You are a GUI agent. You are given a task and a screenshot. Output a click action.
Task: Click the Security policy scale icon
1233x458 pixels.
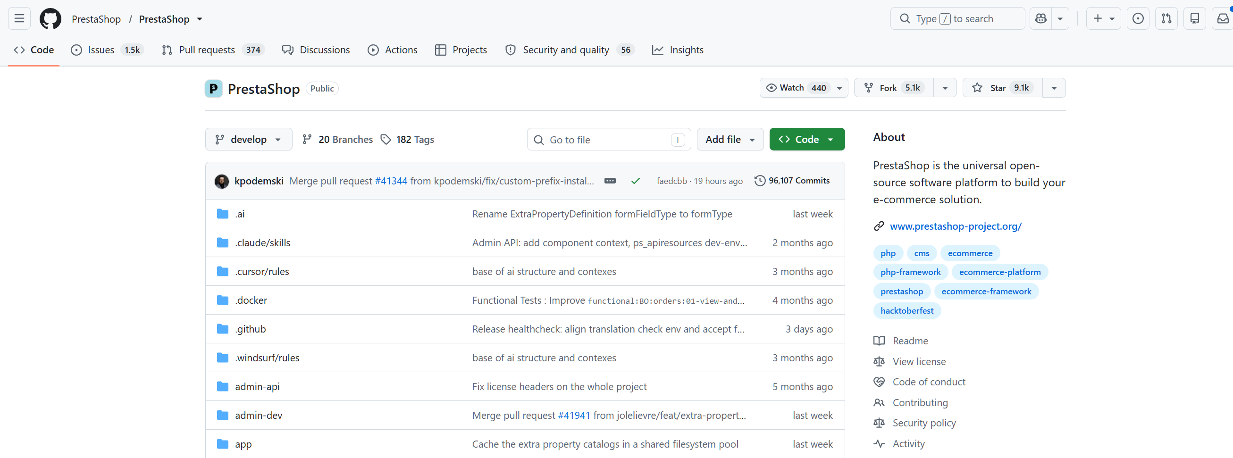point(879,423)
